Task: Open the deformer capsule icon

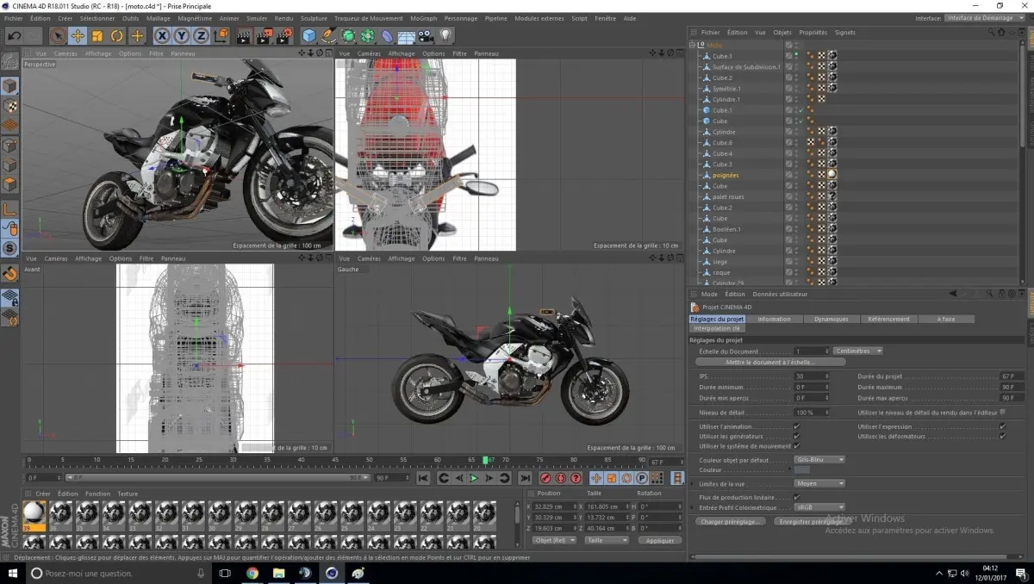Action: [387, 35]
